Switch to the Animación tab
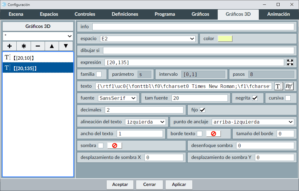Image resolution: width=299 pixels, height=191 pixels. tap(278, 14)
